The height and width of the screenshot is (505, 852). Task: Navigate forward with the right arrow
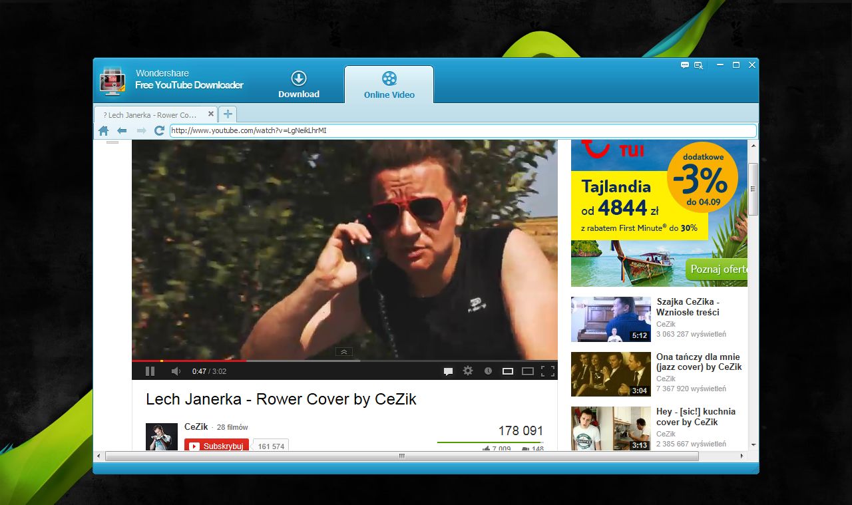coord(141,130)
